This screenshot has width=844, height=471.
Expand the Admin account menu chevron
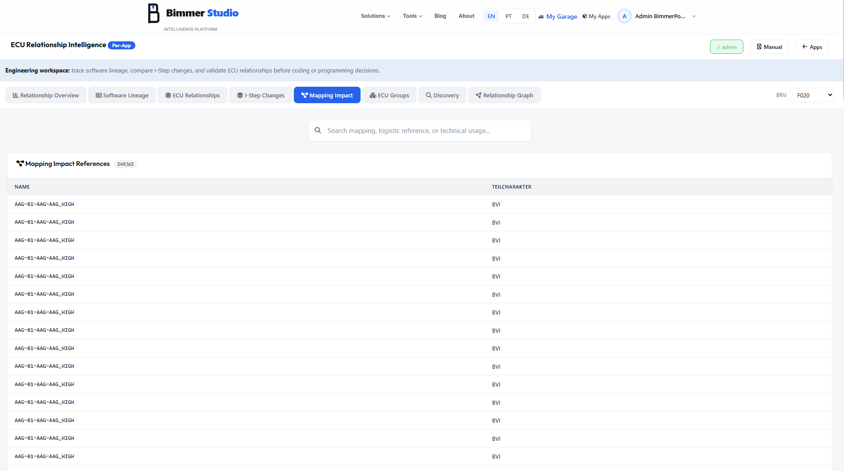point(694,16)
